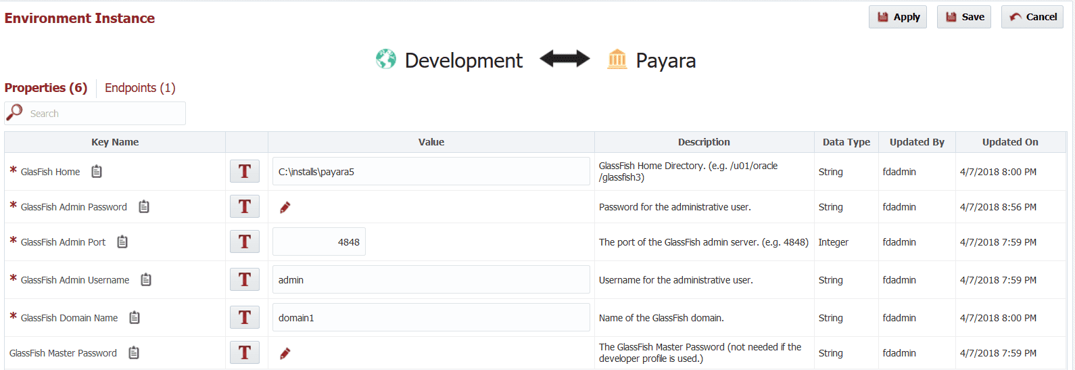Click 'Name of the GlassFish domain.' description
Image resolution: width=1075 pixels, height=370 pixels.
click(x=661, y=318)
